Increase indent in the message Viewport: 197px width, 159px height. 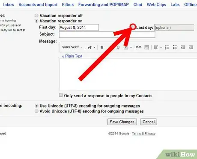click(191, 47)
